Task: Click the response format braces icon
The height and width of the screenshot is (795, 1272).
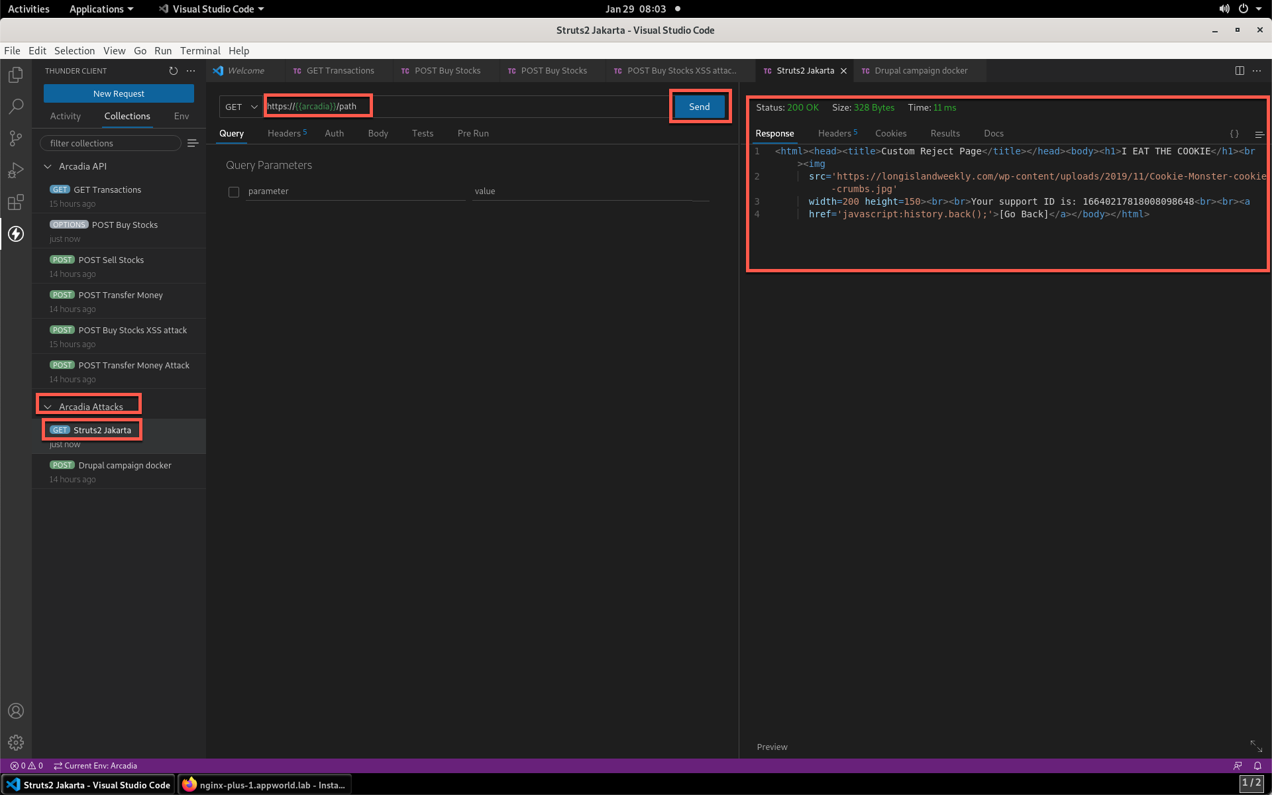Action: (1234, 134)
